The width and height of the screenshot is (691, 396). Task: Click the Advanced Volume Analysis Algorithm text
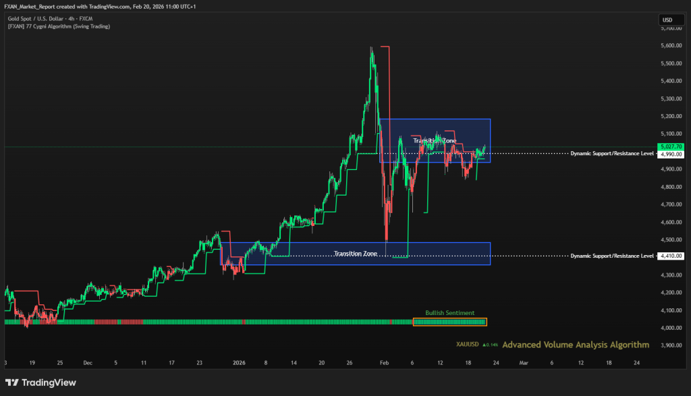[x=576, y=345]
